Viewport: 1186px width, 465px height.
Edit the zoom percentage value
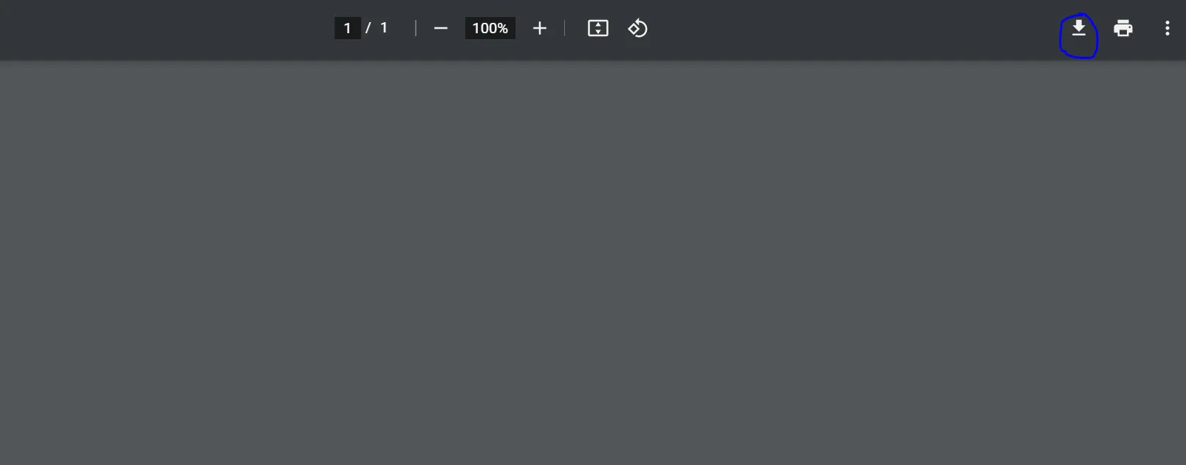tap(490, 28)
